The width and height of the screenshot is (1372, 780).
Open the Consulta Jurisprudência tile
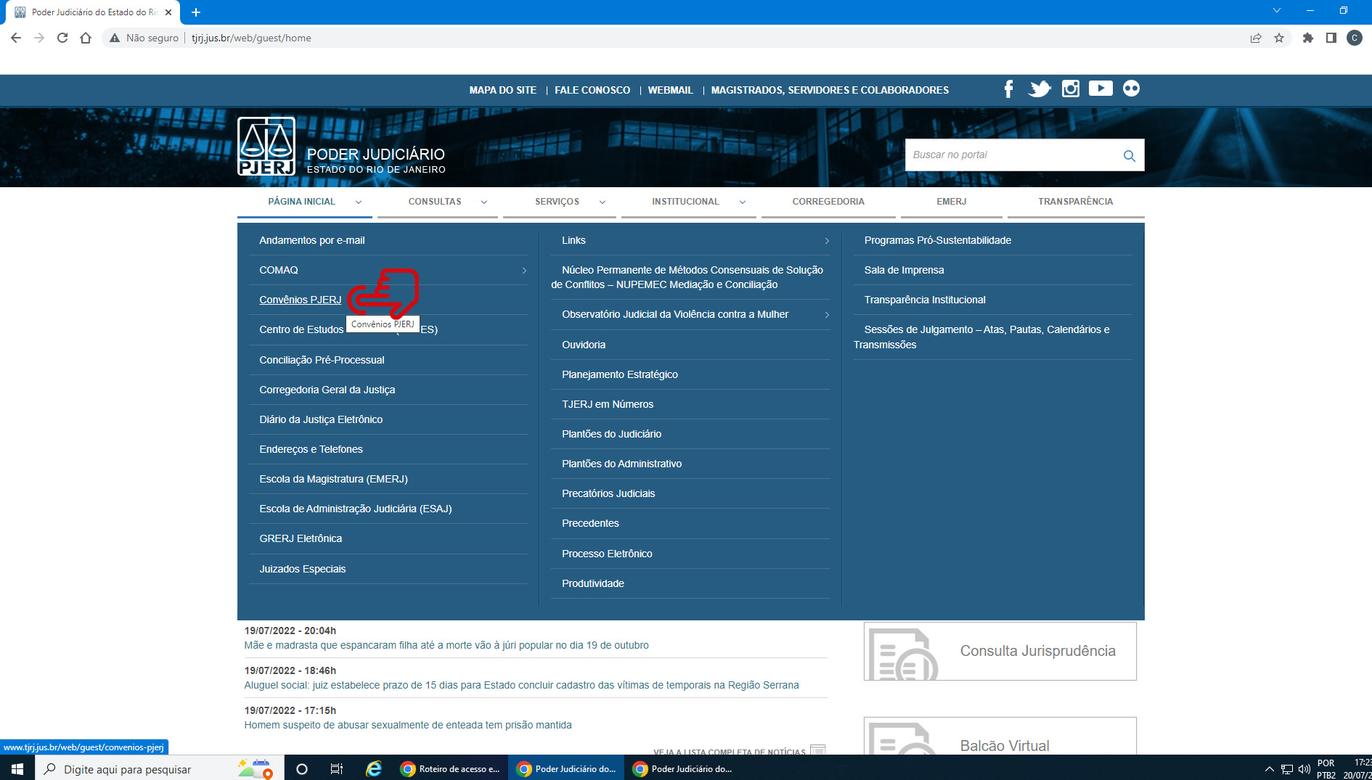[x=1000, y=651]
